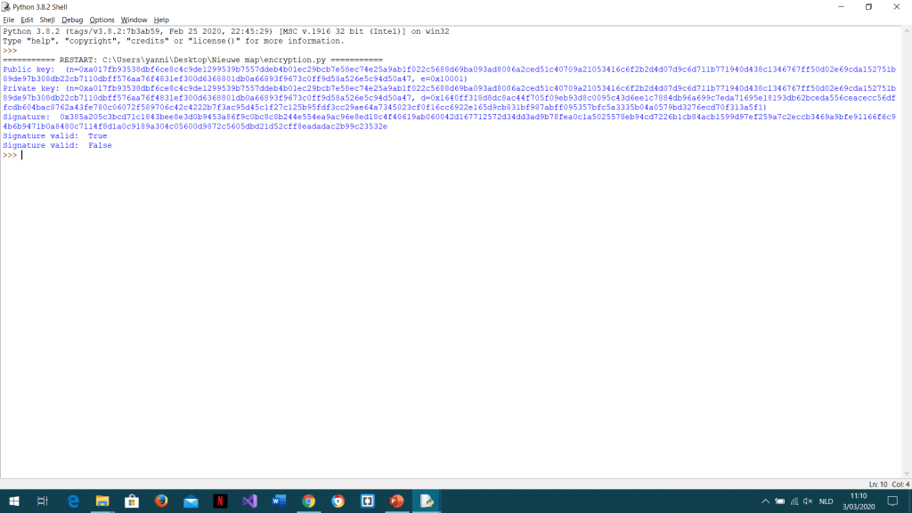Screen dimensions: 912x513
Task: Expand the hidden system tray icons
Action: [x=765, y=501]
